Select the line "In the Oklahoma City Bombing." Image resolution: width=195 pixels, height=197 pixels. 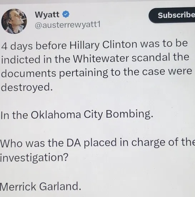coord(77,114)
